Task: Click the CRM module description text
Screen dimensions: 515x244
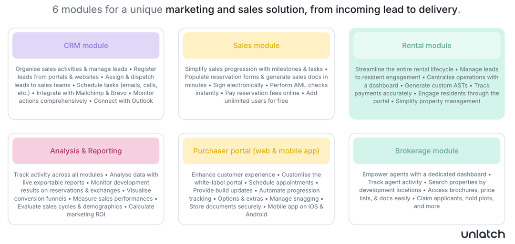Action: pyautogui.click(x=86, y=85)
